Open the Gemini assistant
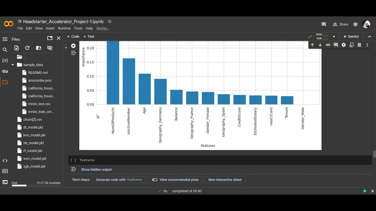The image size is (376, 211). pos(351,37)
